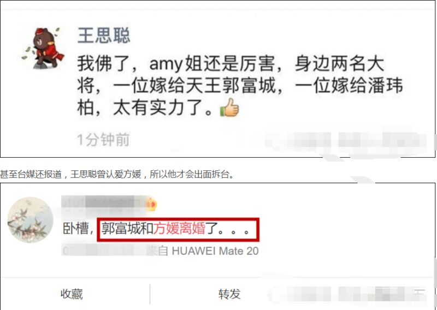Open the flower painting avatar
This screenshot has height=310, width=437.
click(30, 220)
